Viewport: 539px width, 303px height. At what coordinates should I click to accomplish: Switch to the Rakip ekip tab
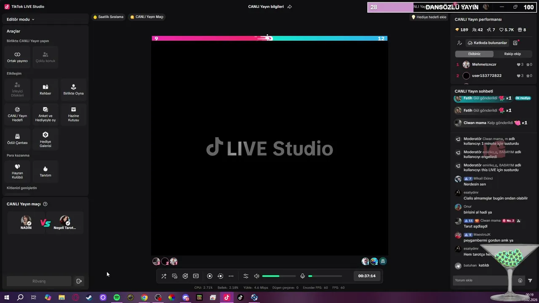(x=512, y=54)
